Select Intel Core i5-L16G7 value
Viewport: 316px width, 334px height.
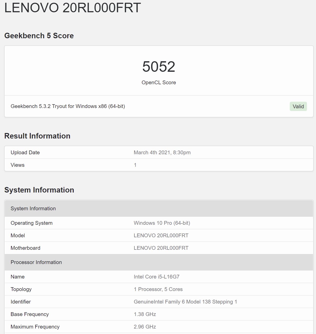pos(157,277)
